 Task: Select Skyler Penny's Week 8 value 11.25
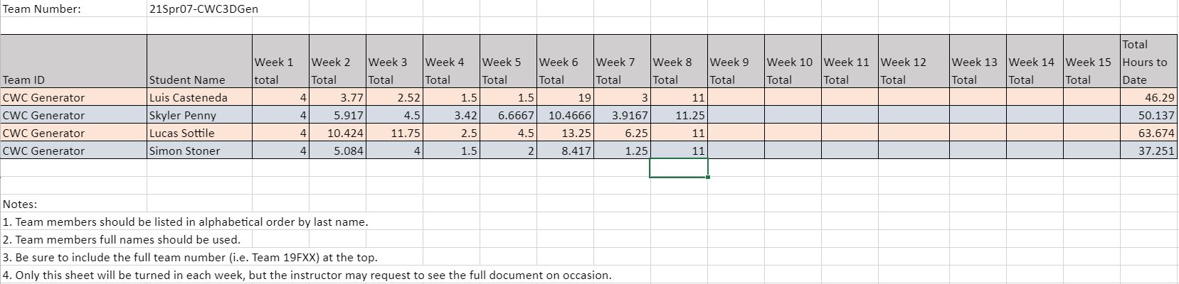(679, 115)
